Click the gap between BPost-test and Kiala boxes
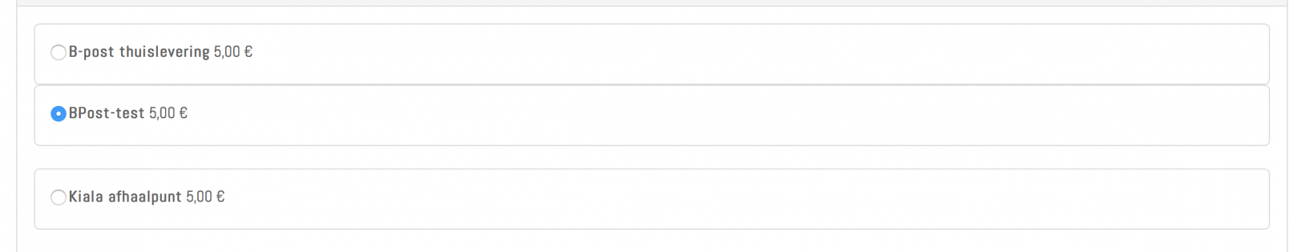1294x252 pixels. click(x=652, y=157)
